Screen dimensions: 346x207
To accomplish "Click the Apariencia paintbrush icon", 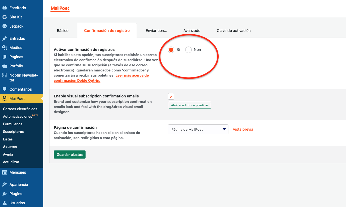I will (x=4, y=185).
